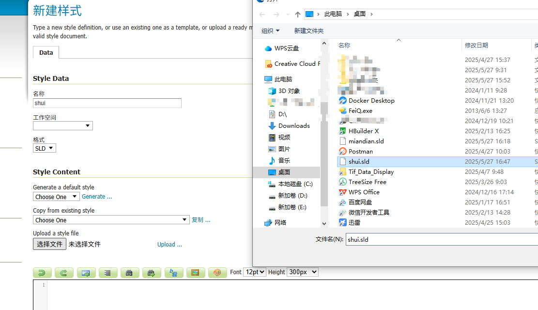
Task: Click the auto-format lines toolbar icon
Action: (108, 273)
